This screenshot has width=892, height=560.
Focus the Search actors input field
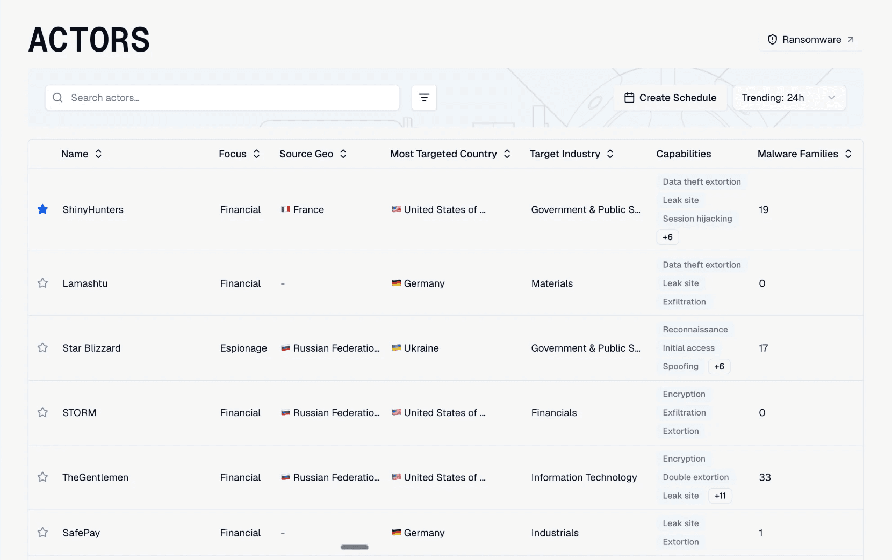click(222, 98)
